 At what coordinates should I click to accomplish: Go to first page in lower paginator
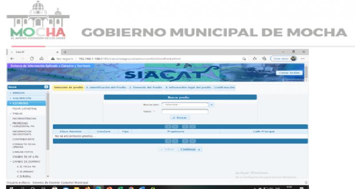[168, 141]
